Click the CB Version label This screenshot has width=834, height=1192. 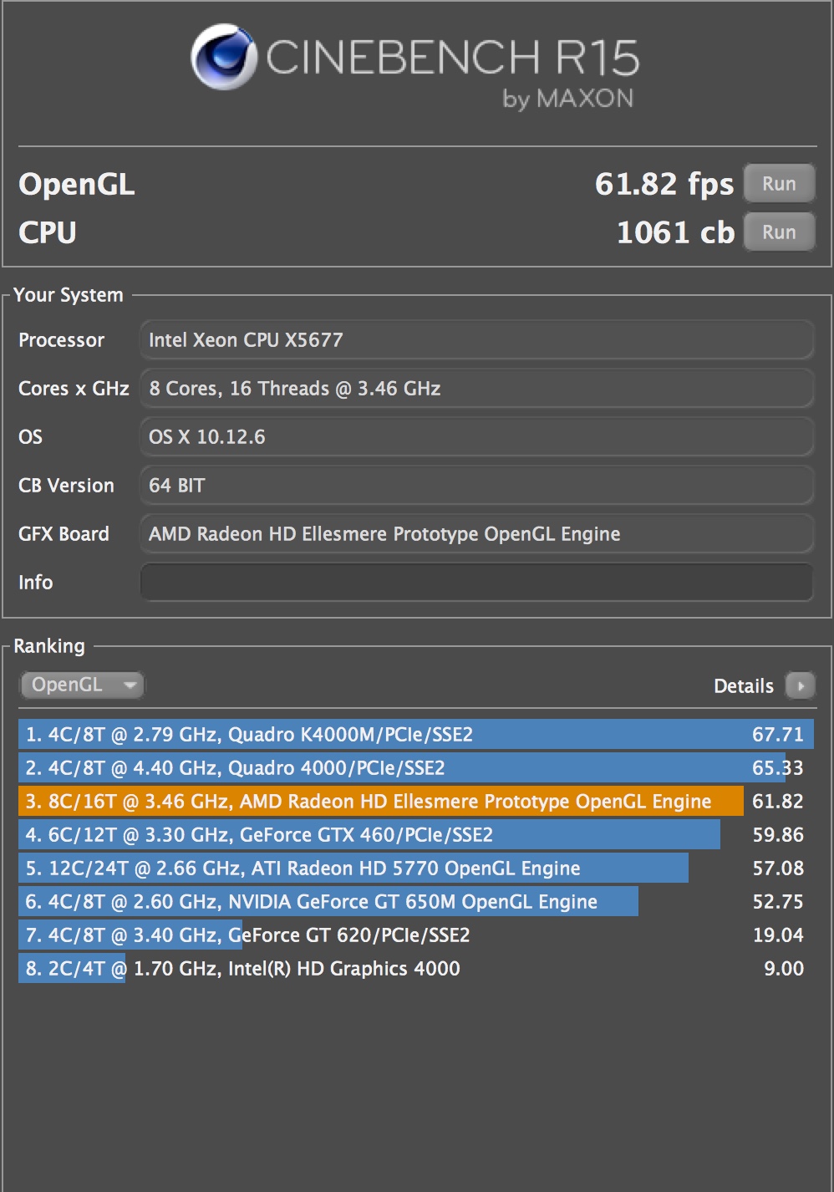point(66,486)
